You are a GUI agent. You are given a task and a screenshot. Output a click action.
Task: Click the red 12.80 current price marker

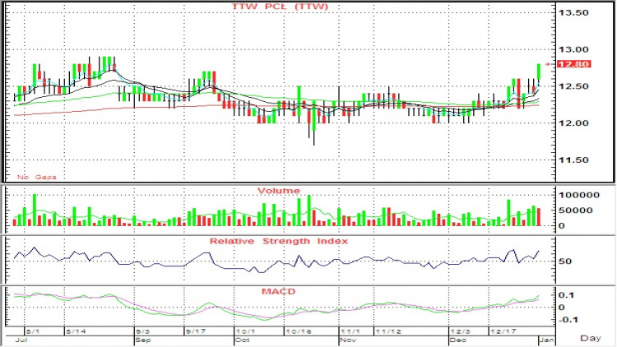(573, 64)
